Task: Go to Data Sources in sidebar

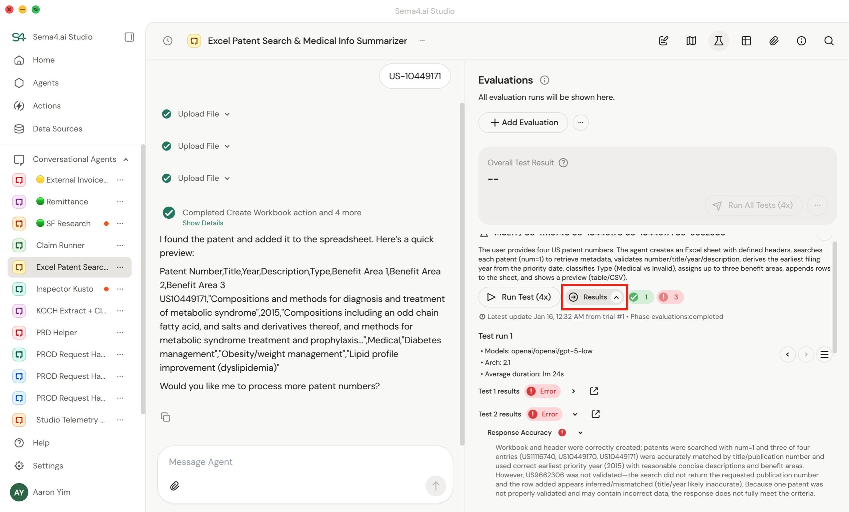Action: (57, 129)
